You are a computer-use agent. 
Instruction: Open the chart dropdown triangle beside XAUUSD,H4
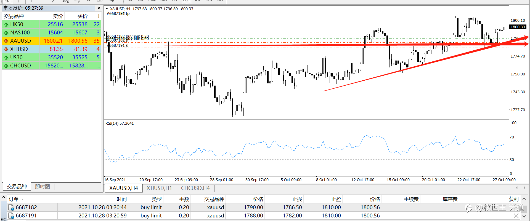[107, 9]
